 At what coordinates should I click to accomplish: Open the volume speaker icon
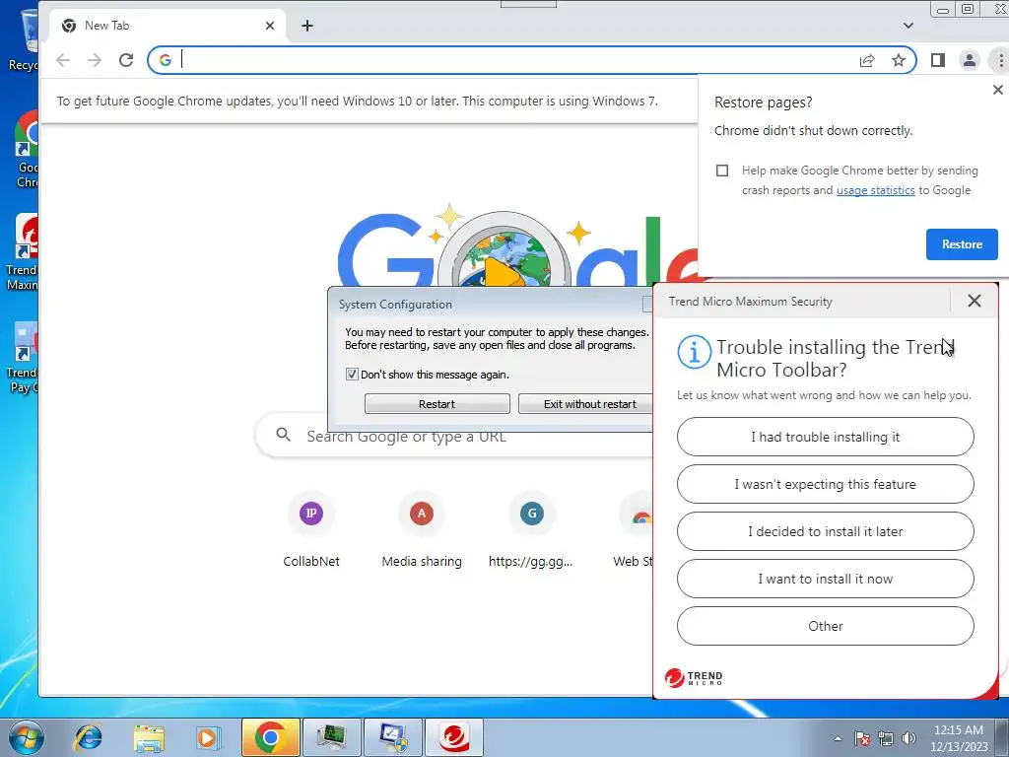point(908,738)
